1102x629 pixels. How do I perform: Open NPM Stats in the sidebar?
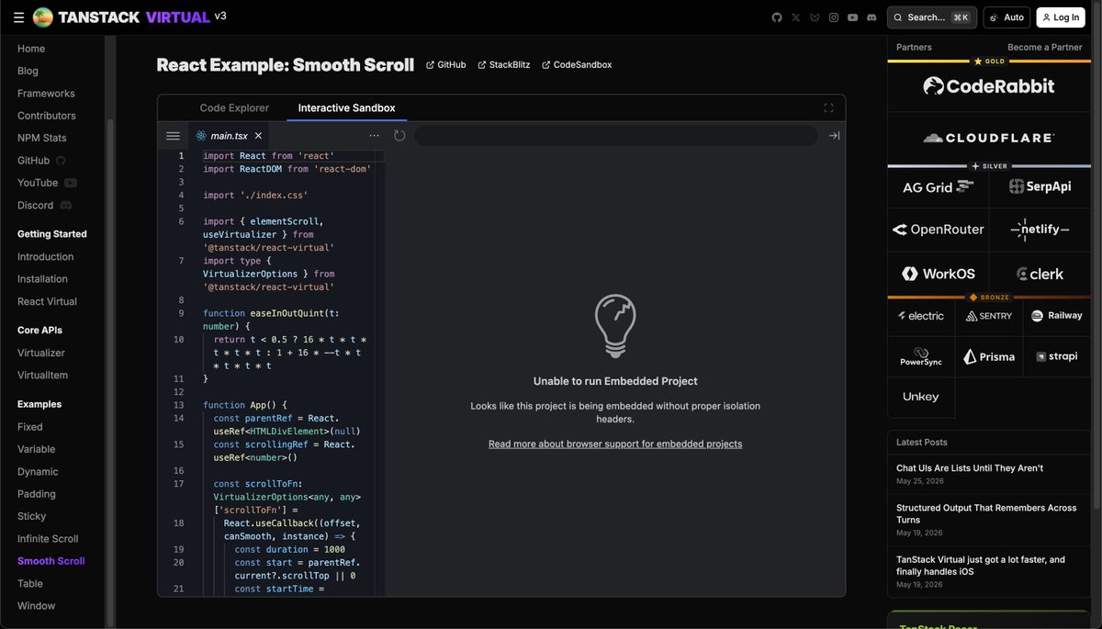pos(42,138)
